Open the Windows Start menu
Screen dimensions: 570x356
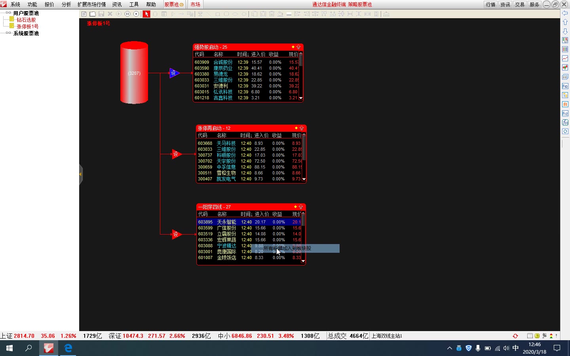[9, 348]
